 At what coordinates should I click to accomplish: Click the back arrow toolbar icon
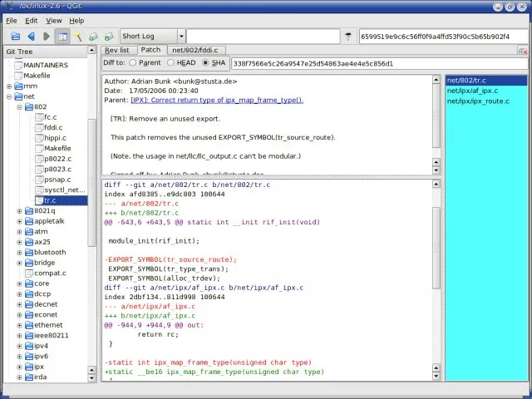(31, 37)
